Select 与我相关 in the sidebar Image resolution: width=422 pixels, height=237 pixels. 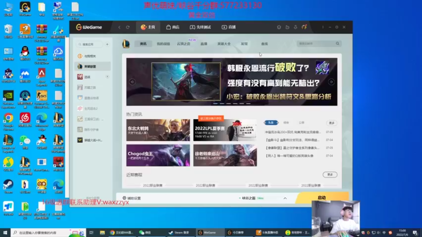[92, 56]
